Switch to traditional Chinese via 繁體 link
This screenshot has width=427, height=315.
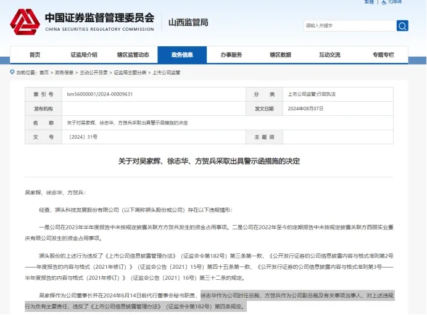pos(369,2)
